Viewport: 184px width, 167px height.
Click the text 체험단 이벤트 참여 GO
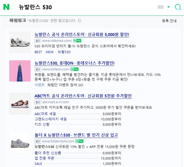tap(65, 85)
